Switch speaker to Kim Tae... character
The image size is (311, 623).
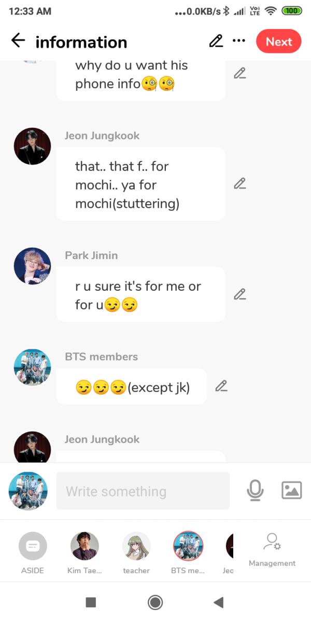pos(84,553)
